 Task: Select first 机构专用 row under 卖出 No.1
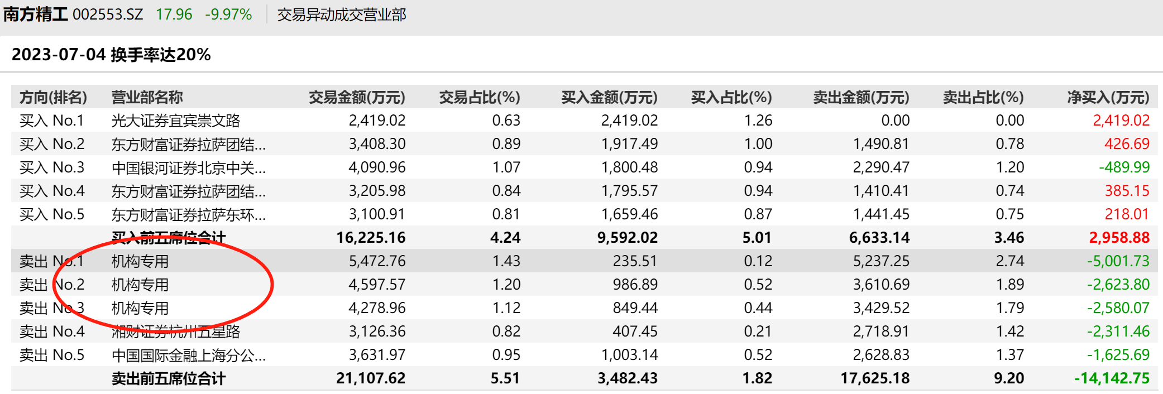point(140,261)
